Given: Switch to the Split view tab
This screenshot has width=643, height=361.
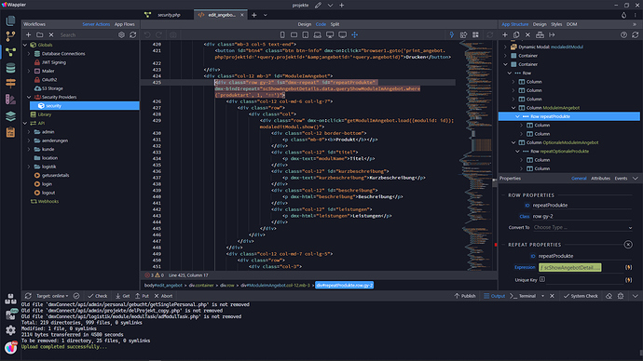Looking at the screenshot, I should pyautogui.click(x=335, y=24).
